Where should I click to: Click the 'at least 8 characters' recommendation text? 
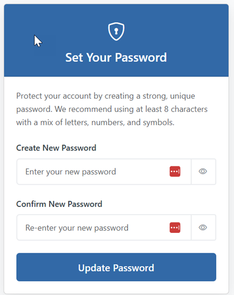172,109
